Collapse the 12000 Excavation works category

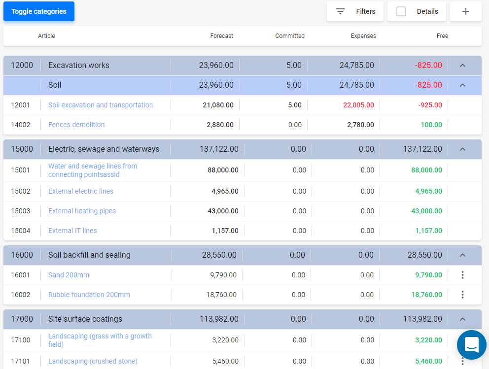tap(463, 66)
